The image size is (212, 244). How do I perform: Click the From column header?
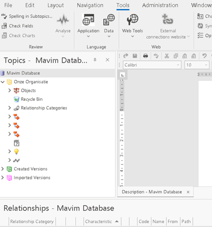click(x=173, y=222)
